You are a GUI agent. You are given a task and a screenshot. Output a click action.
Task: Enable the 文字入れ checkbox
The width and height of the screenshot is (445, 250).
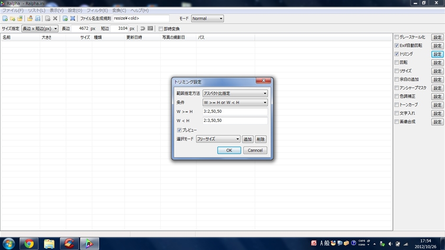[397, 113]
